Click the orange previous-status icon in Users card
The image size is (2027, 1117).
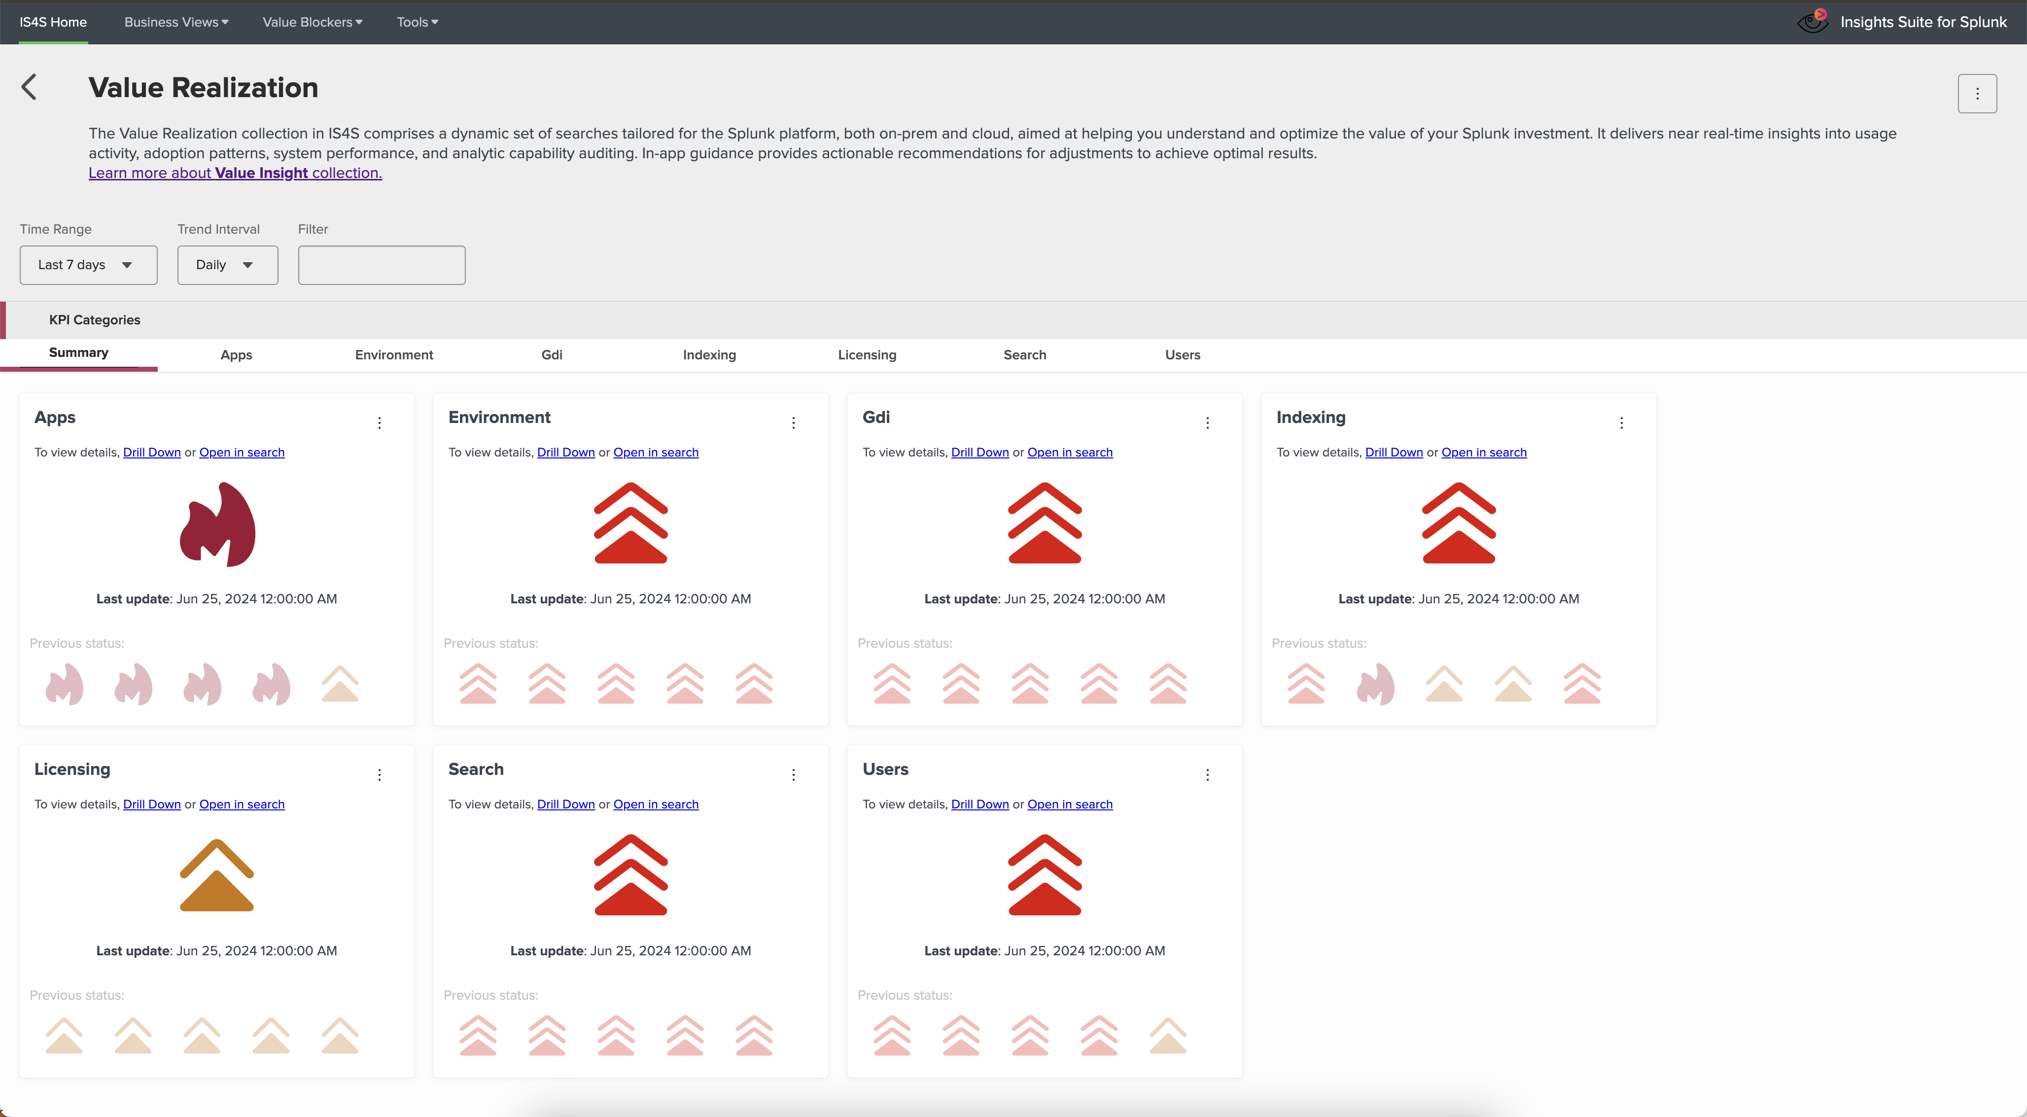(x=1168, y=1036)
